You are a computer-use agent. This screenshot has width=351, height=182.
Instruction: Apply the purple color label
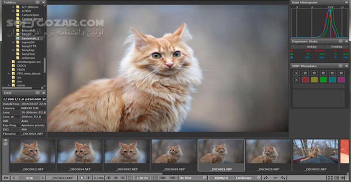[341, 79]
